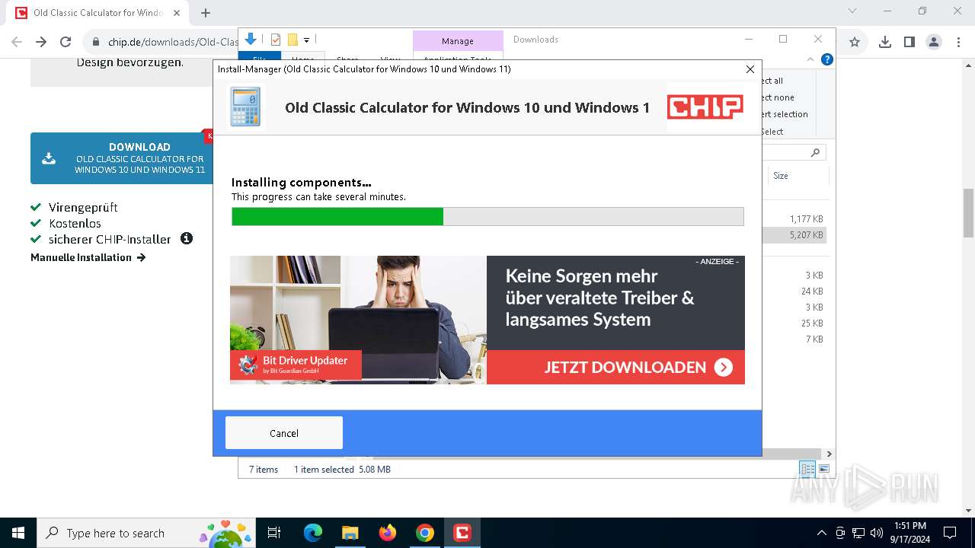Reload the chip.de page
This screenshot has width=975, height=548.
(x=66, y=42)
